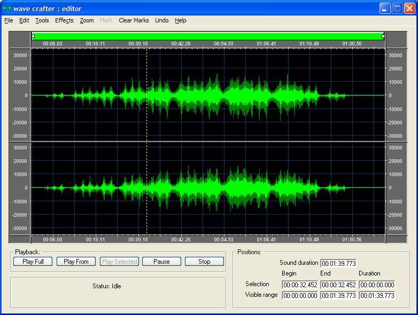Image resolution: width=418 pixels, height=315 pixels.
Task: Click Clear Marks in the menu bar
Action: [134, 20]
